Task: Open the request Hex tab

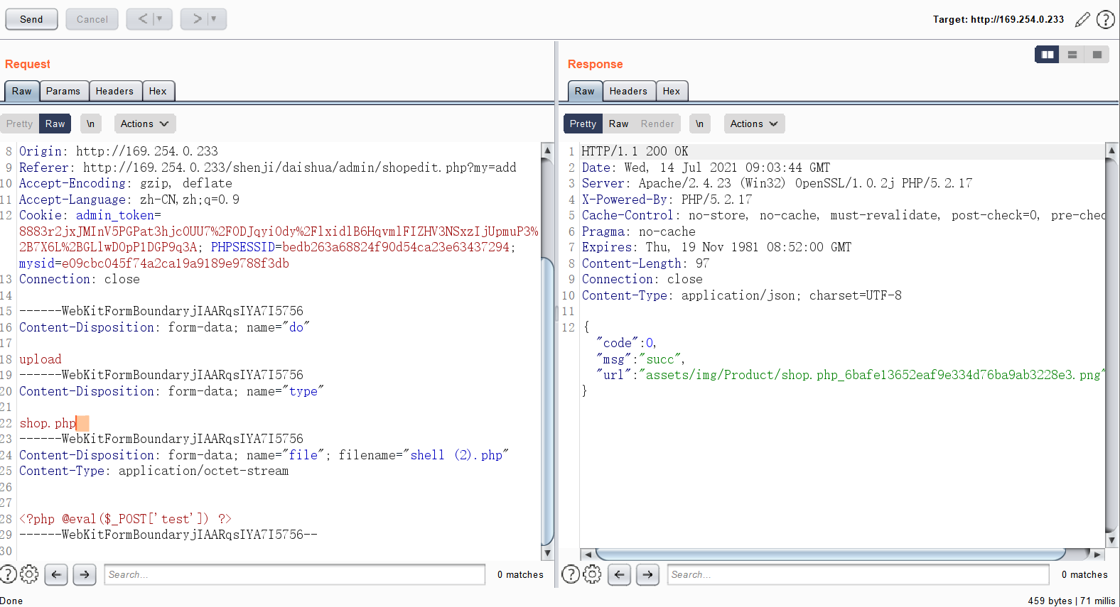Action: pyautogui.click(x=158, y=91)
